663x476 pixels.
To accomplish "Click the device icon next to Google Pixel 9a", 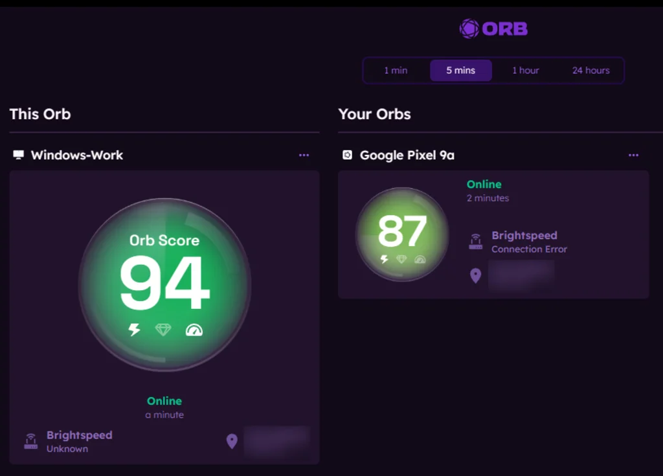I will [347, 155].
